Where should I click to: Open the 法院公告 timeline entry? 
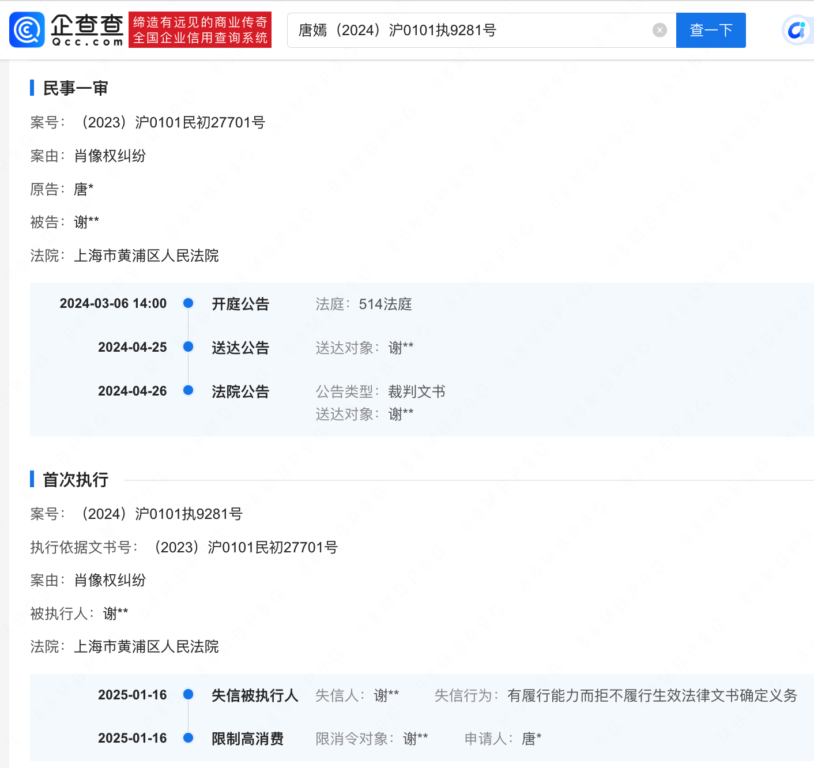(240, 391)
